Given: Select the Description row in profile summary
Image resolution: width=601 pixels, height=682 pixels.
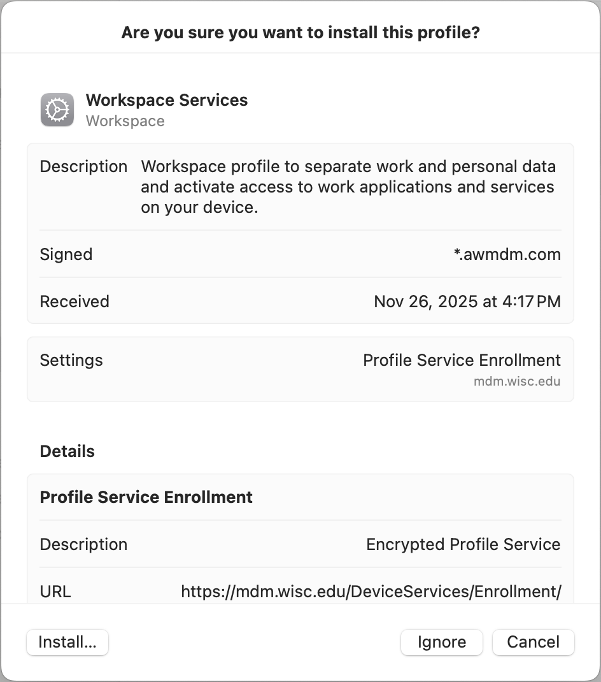Looking at the screenshot, I should (83, 166).
